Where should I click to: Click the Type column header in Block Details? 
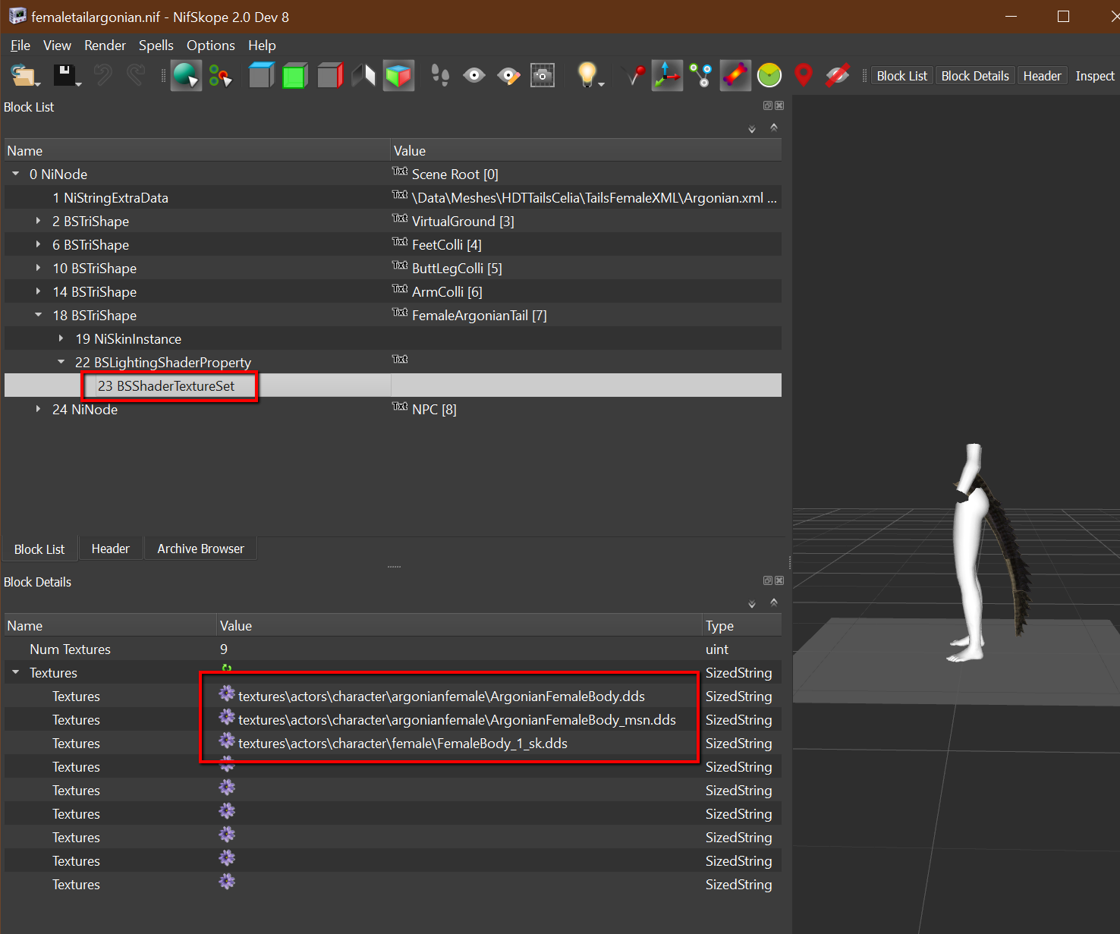[742, 626]
